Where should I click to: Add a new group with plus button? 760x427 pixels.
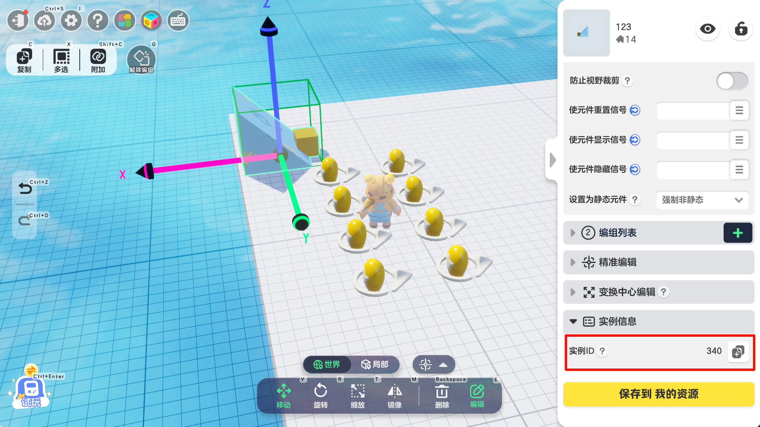tap(738, 233)
